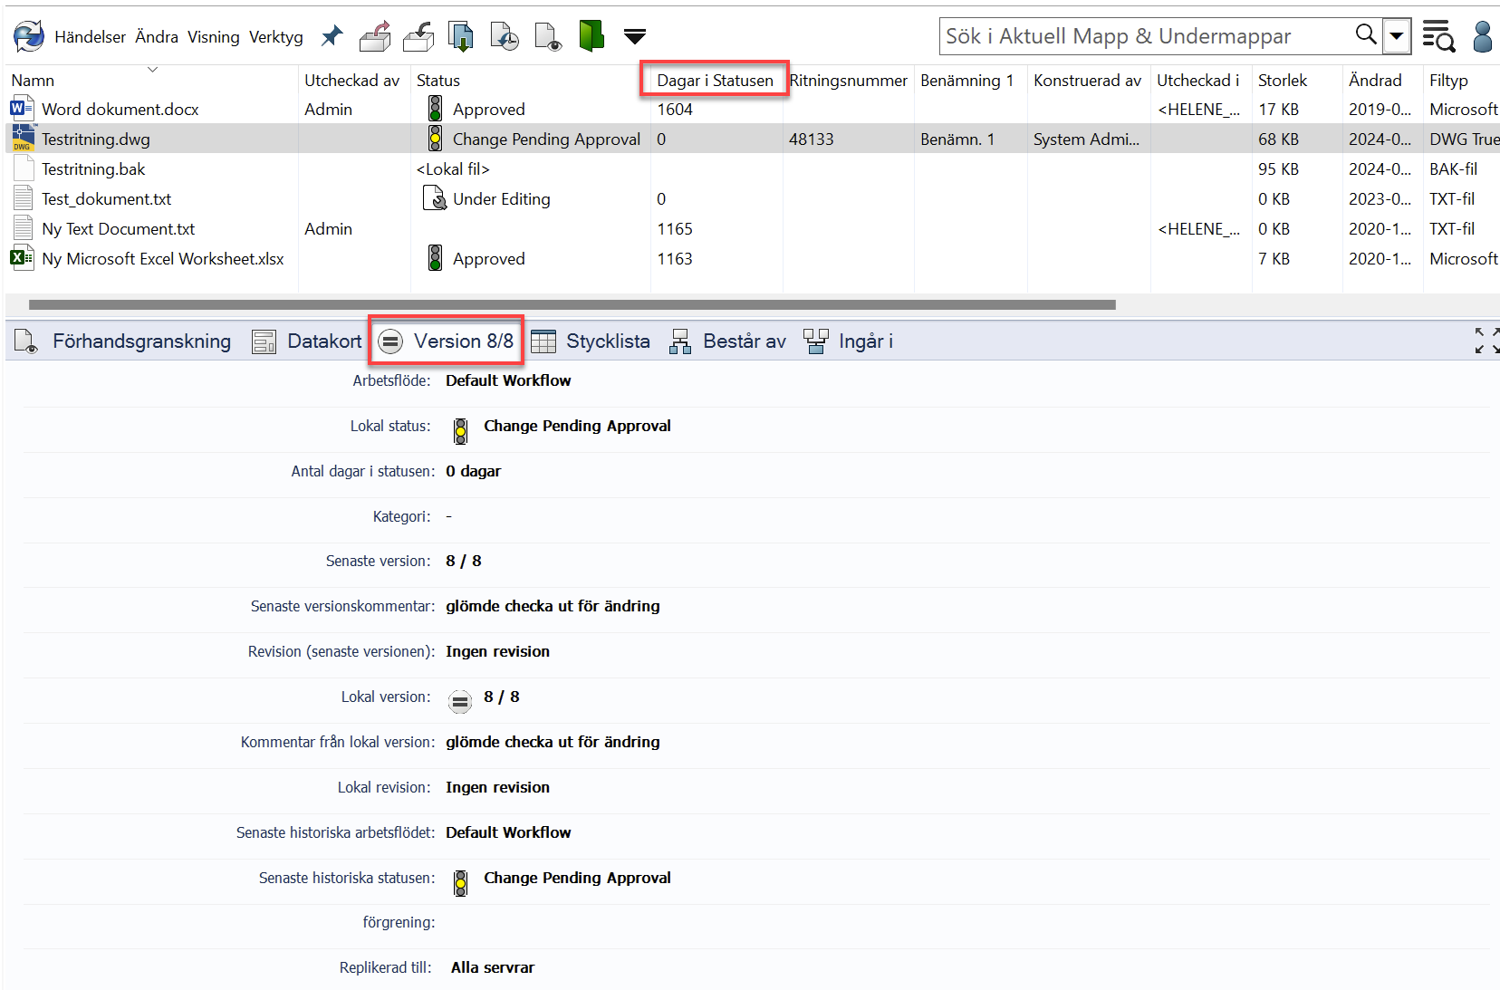Click the Konstruerad av column header
This screenshot has width=1500, height=990.
[1087, 81]
